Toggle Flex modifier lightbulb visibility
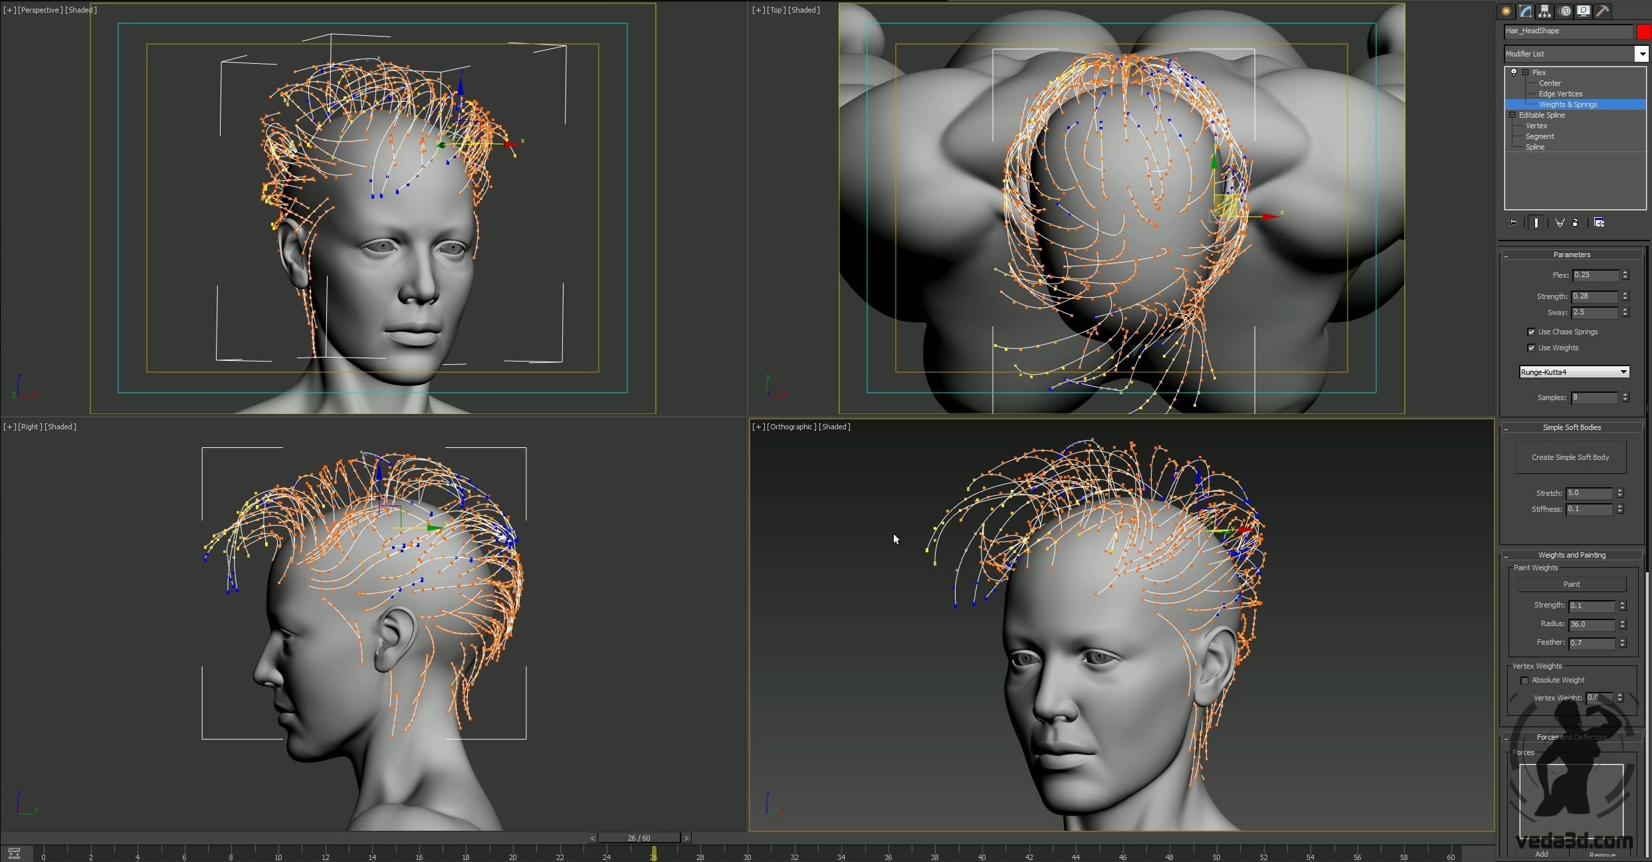Screen dimensions: 1652x862 1514,72
